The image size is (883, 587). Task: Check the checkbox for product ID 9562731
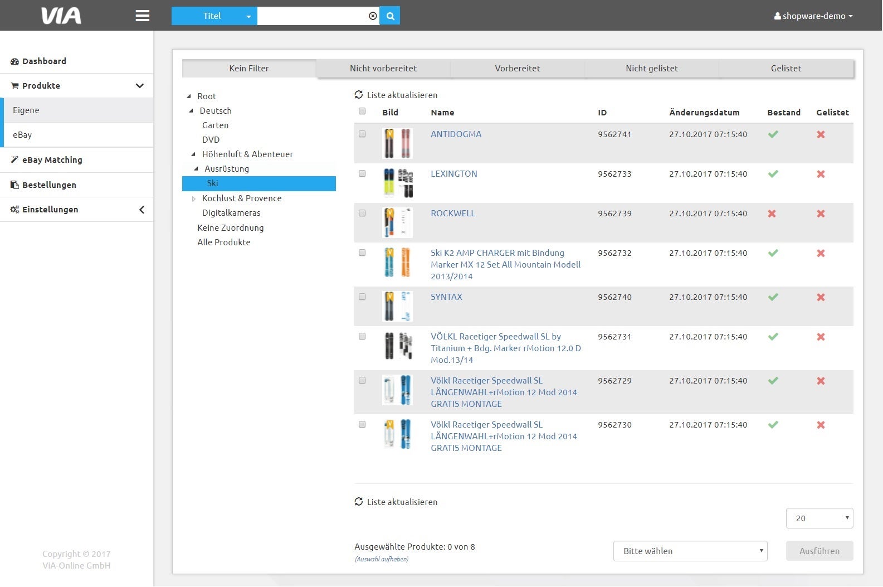click(362, 336)
